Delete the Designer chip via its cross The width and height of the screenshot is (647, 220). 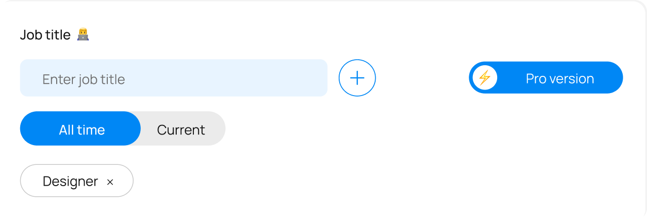click(110, 182)
